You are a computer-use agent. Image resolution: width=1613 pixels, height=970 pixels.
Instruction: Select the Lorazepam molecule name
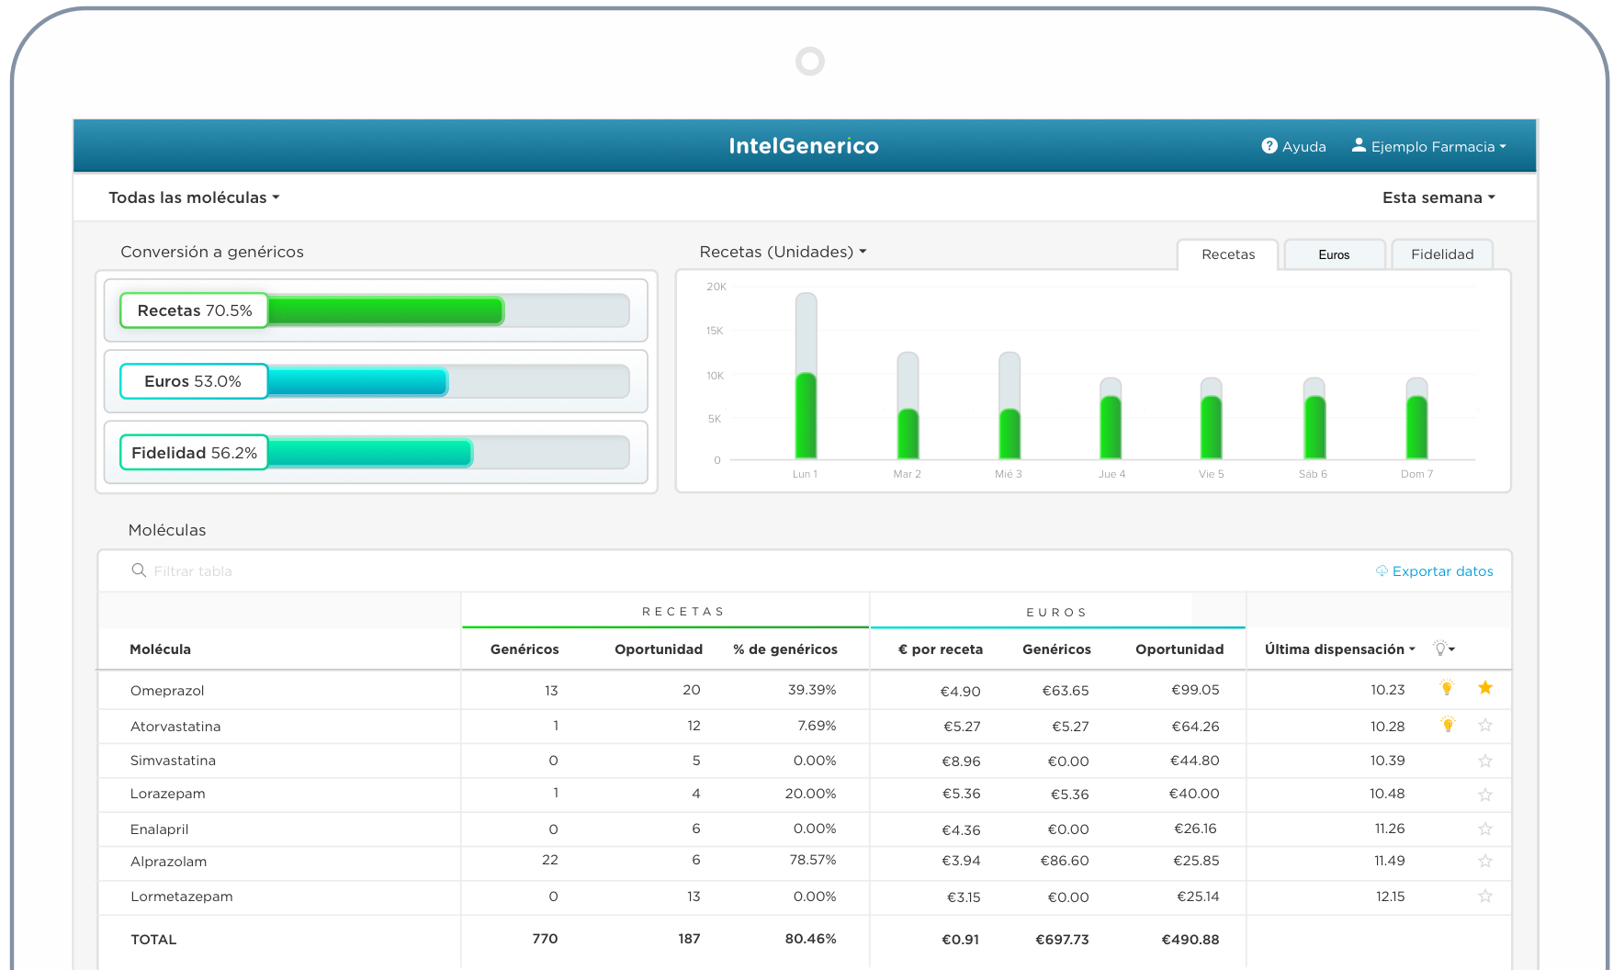click(168, 794)
